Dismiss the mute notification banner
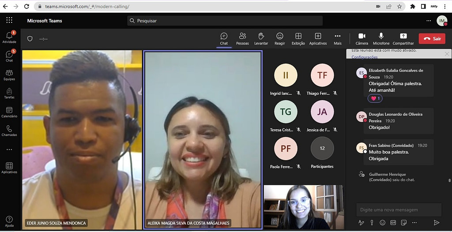452x232 pixels. click(447, 54)
